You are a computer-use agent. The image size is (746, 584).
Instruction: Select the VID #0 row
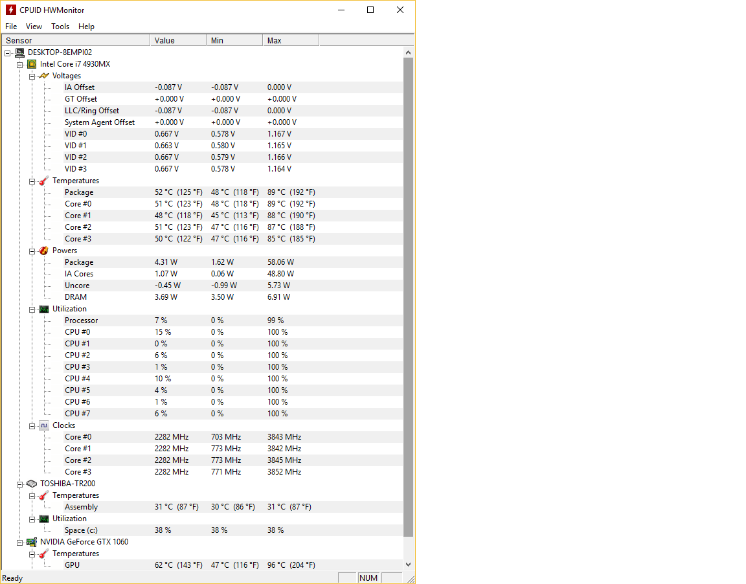click(x=233, y=134)
